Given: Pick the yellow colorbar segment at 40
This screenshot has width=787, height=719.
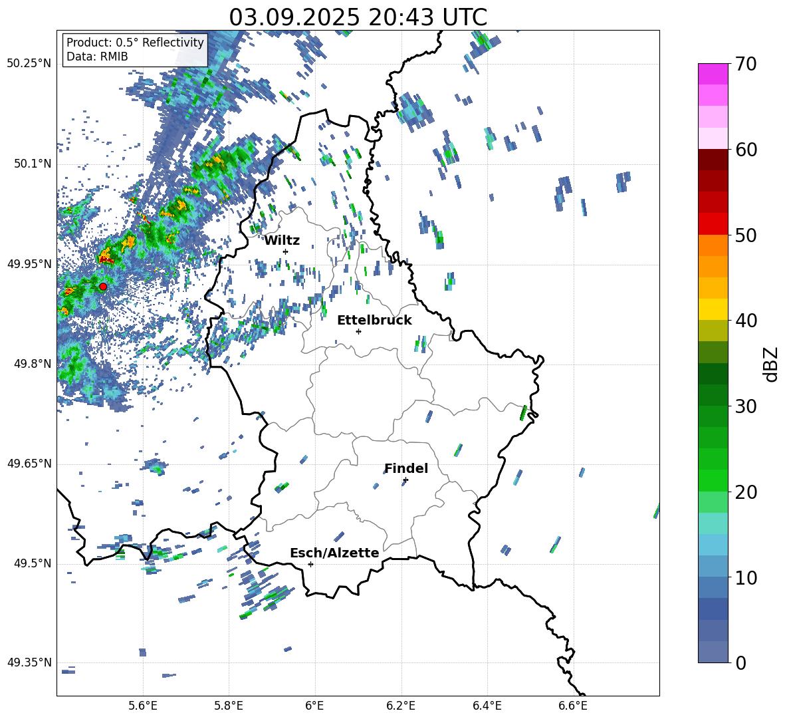Looking at the screenshot, I should [713, 310].
